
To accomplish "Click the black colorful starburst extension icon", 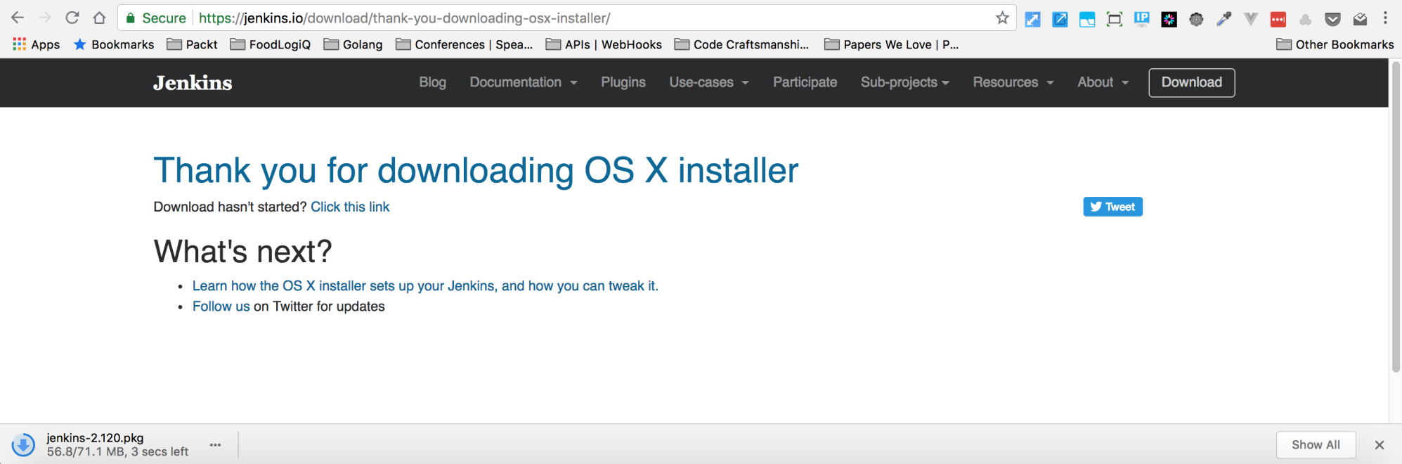I will tap(1169, 20).
